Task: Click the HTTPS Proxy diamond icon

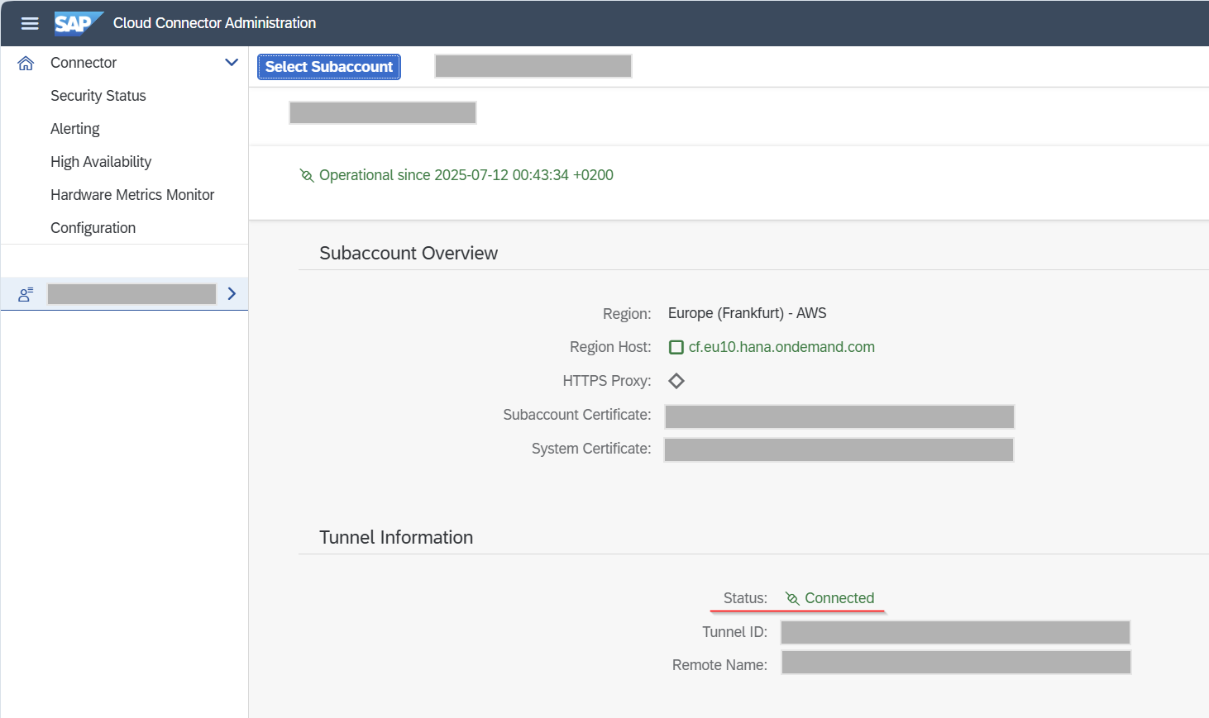Action: 676,381
